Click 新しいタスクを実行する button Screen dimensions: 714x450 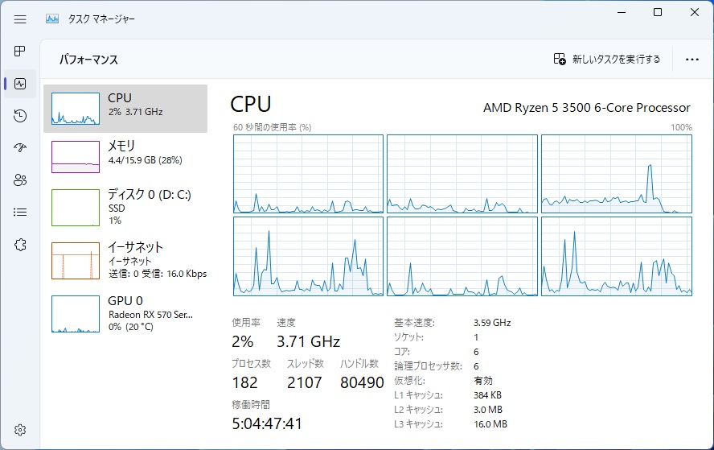[607, 60]
